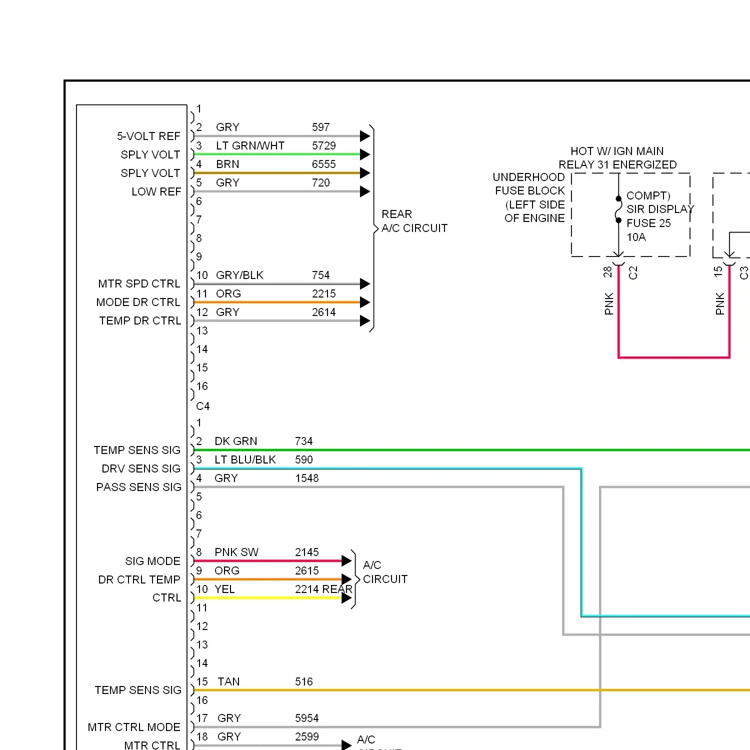Click the ORG text on circuit 2615
Image resolution: width=750 pixels, height=750 pixels.
(x=227, y=571)
